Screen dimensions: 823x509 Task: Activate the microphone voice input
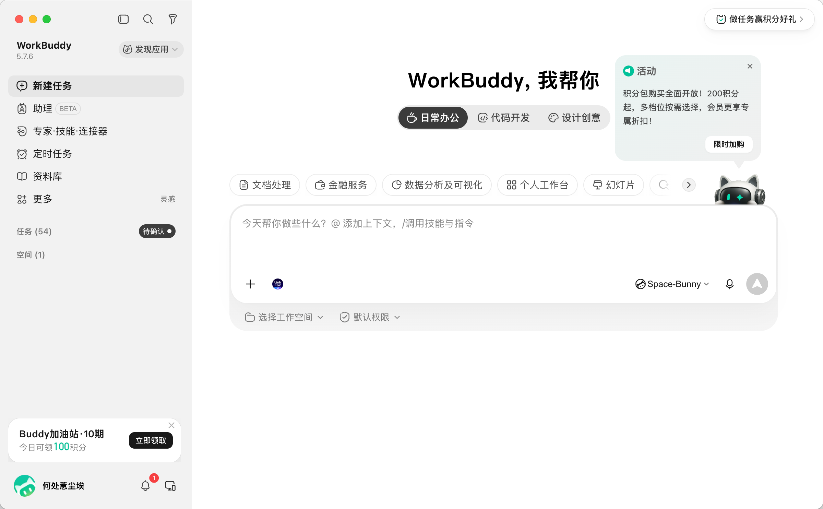[x=730, y=284]
